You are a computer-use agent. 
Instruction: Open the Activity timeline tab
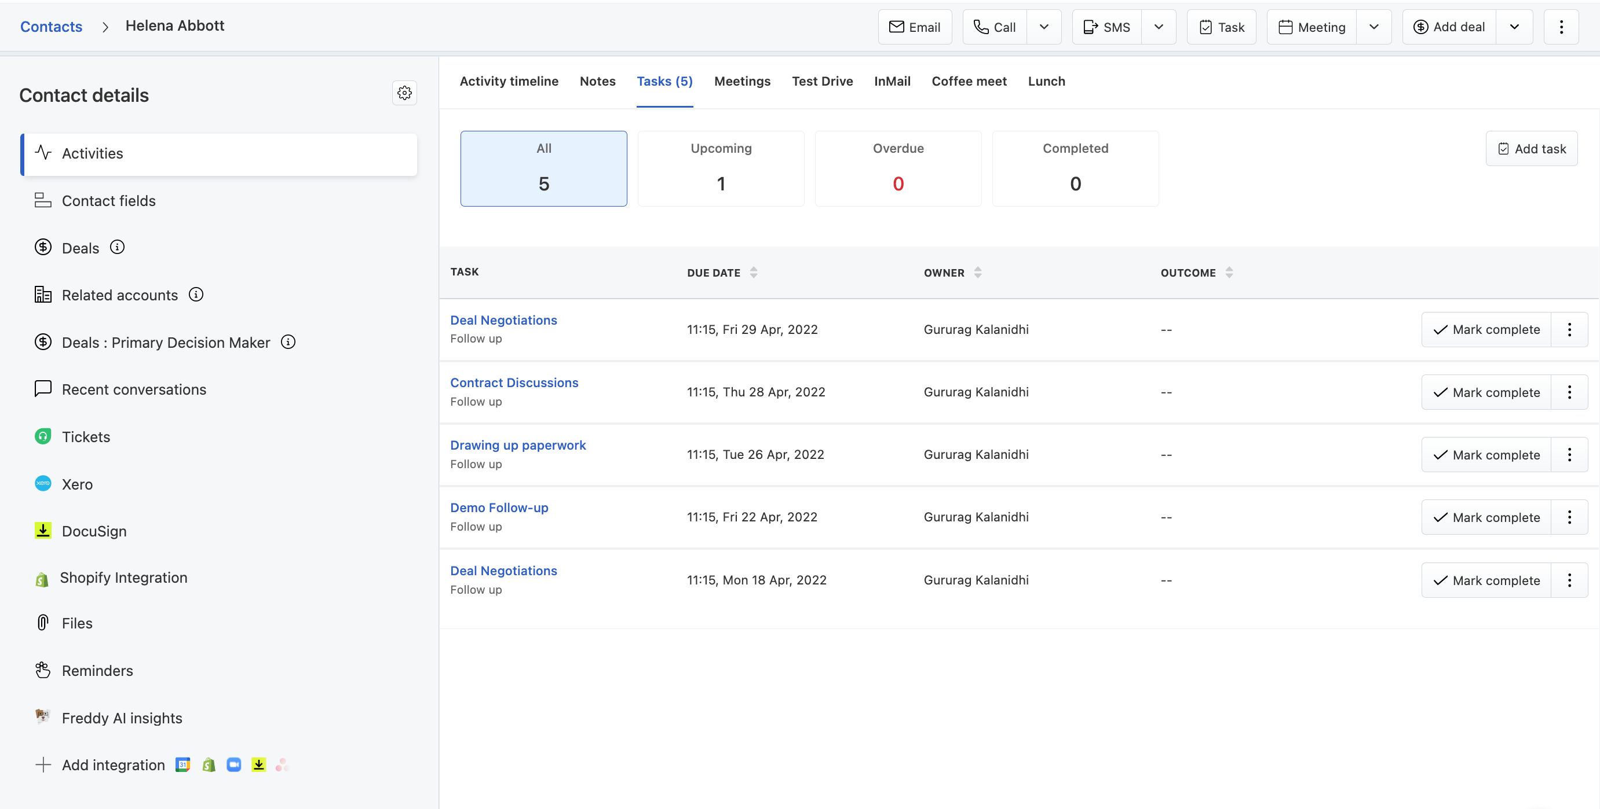point(509,81)
